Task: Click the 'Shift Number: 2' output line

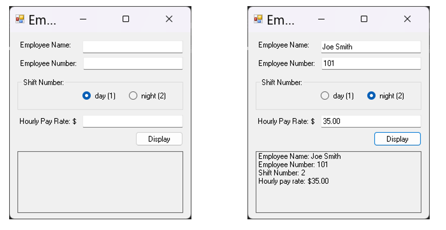Action: click(x=282, y=173)
